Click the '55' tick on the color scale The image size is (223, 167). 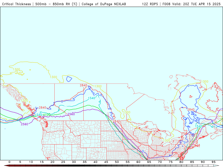[128, 162]
